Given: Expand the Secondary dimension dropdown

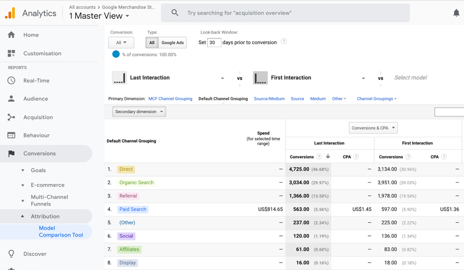Looking at the screenshot, I should coord(139,112).
